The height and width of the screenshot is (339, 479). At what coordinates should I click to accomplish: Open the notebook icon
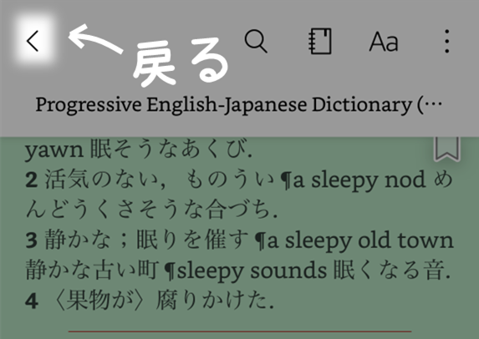(320, 41)
